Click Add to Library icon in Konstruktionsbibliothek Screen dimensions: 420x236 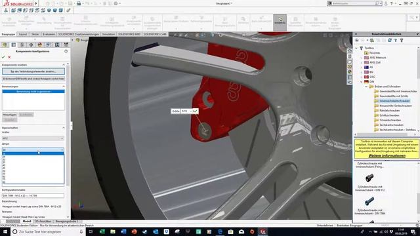tap(372, 40)
